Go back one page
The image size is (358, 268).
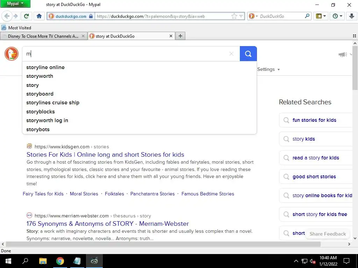7,16
